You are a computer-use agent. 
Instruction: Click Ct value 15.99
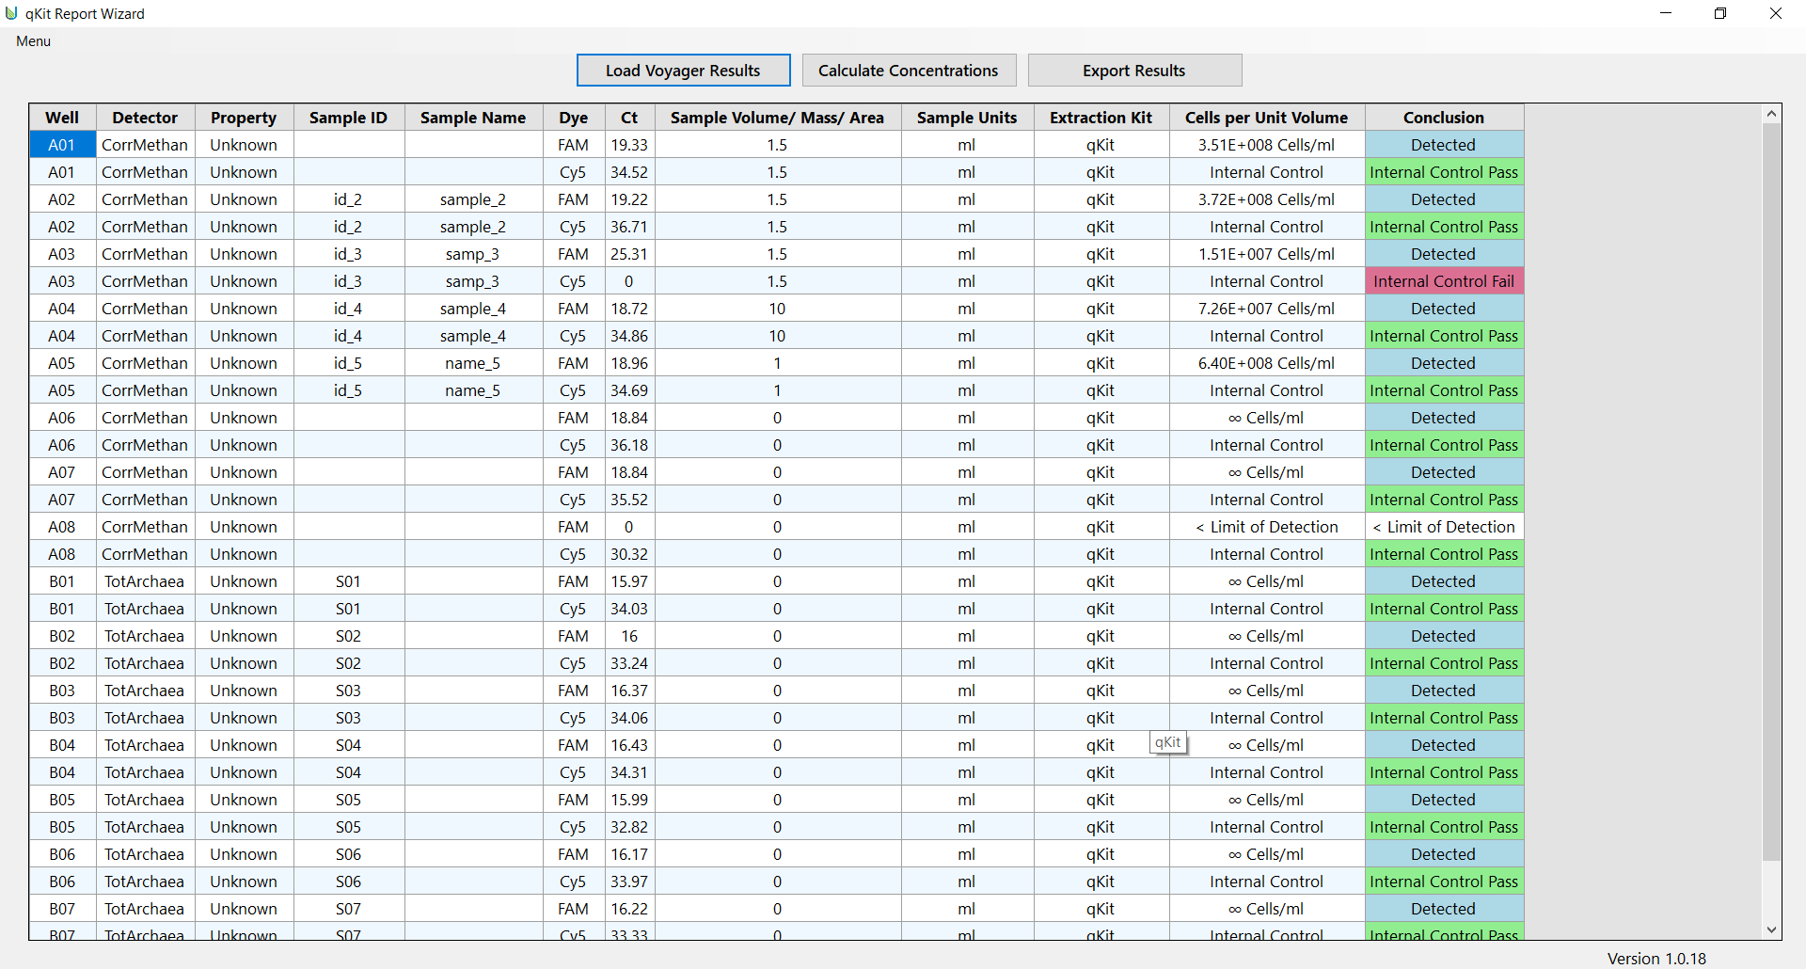[629, 800]
